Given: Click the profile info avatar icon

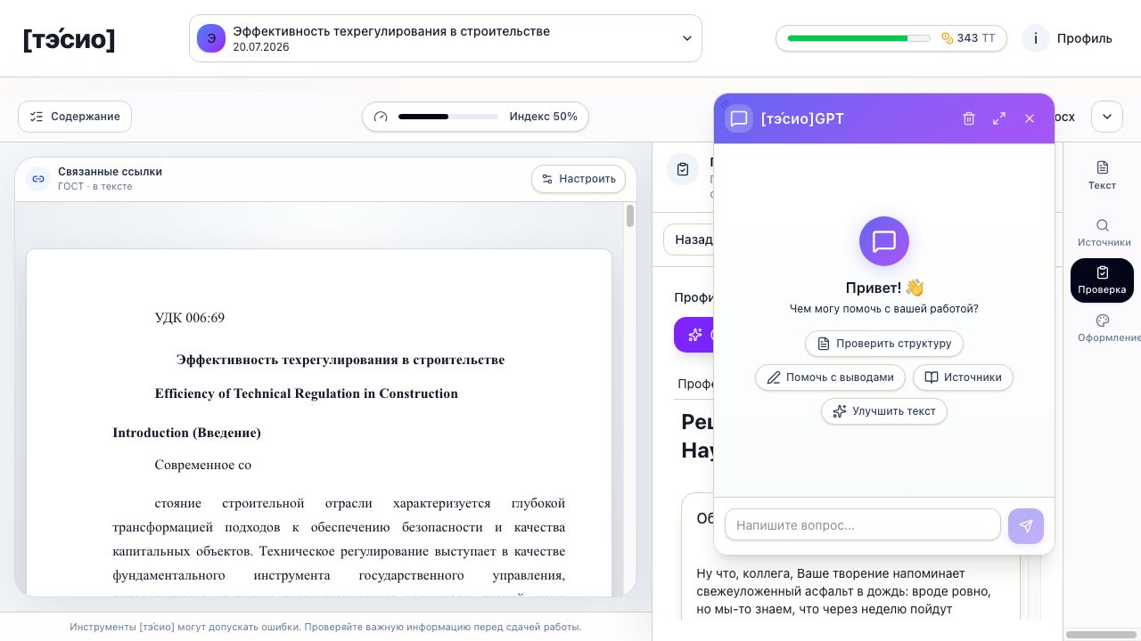Looking at the screenshot, I should [1036, 38].
